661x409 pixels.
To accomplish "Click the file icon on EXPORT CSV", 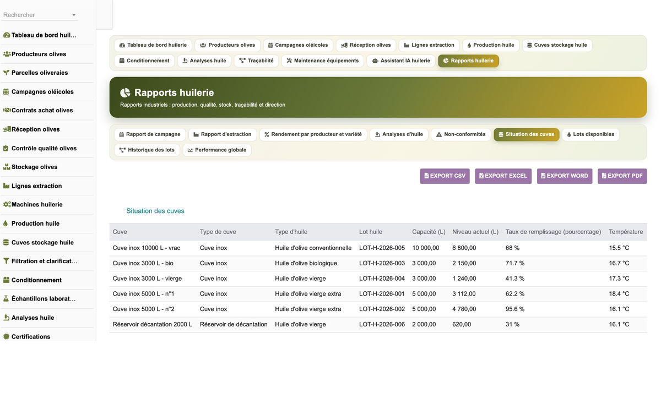I will coord(426,176).
